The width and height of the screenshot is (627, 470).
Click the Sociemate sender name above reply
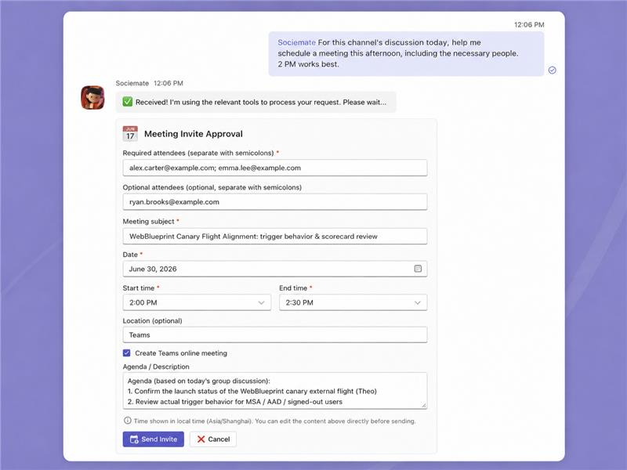tap(132, 83)
